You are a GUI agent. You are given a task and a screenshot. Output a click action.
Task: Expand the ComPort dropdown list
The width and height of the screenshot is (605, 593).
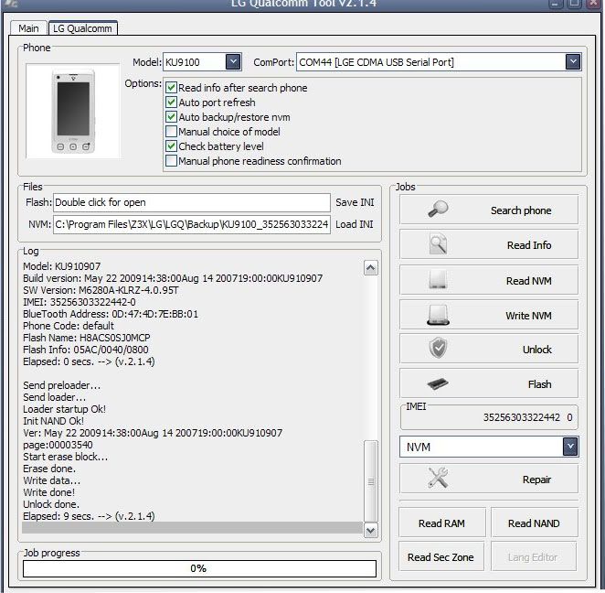point(573,62)
